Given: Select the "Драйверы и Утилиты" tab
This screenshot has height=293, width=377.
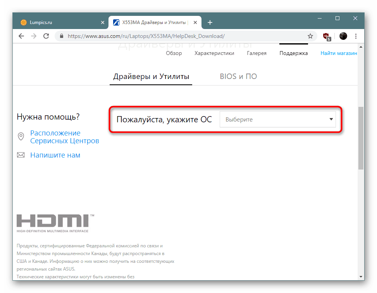Looking at the screenshot, I should point(151,76).
